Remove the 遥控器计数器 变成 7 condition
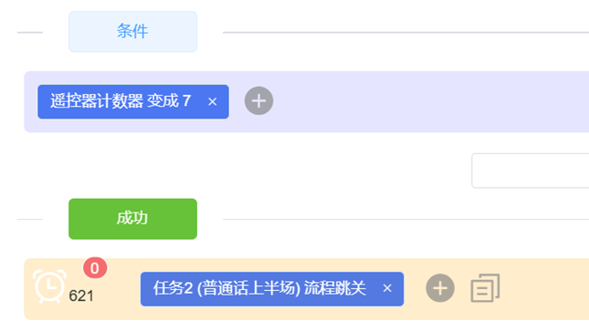Viewport: 589px width, 331px height. [212, 102]
